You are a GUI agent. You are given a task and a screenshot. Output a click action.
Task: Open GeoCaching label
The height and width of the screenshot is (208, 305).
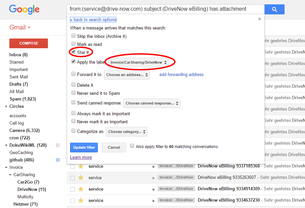21,153
